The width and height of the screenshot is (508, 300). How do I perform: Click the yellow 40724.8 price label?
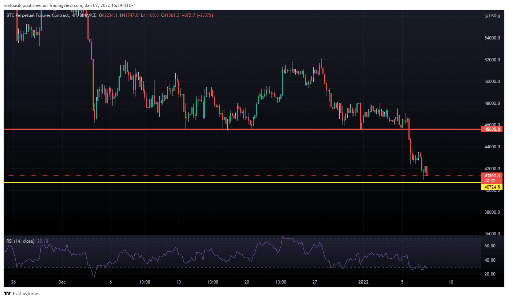point(492,187)
